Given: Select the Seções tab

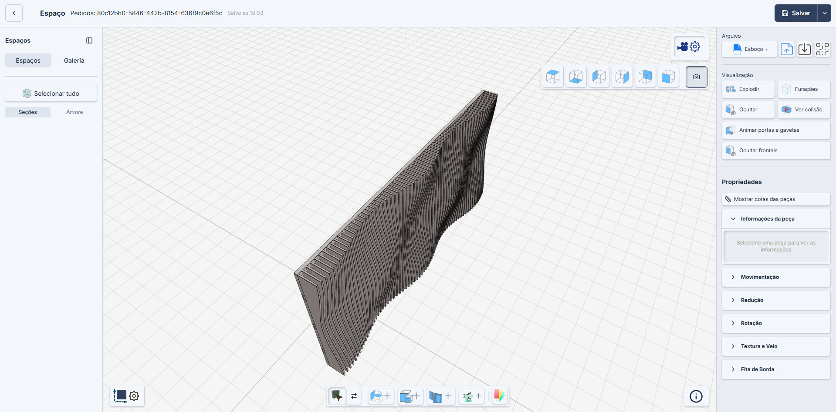Looking at the screenshot, I should [x=28, y=112].
